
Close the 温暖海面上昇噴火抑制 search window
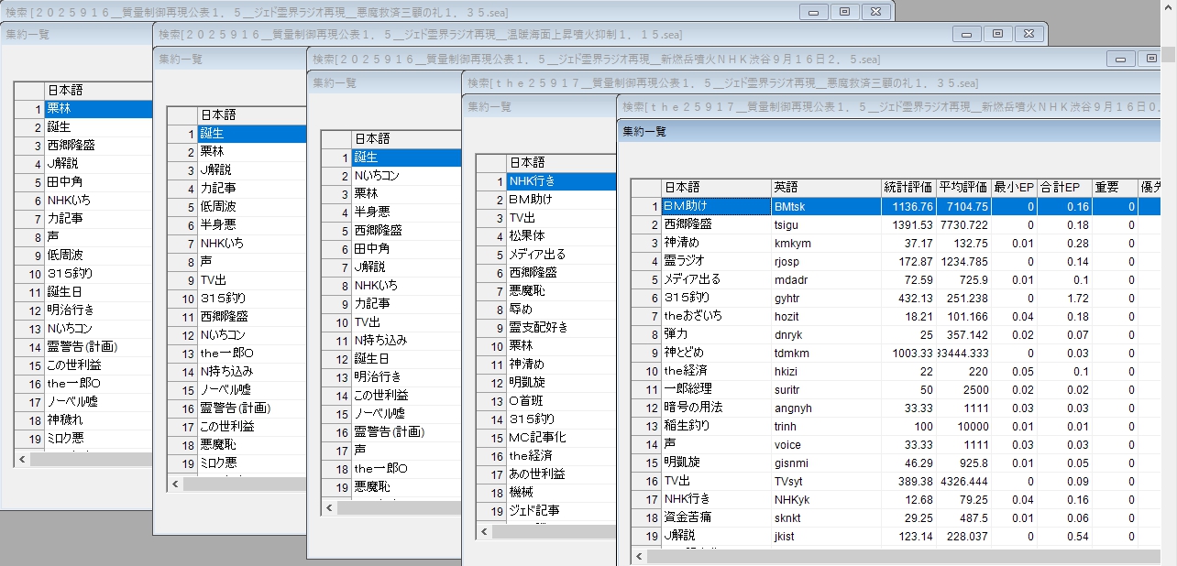[1028, 34]
